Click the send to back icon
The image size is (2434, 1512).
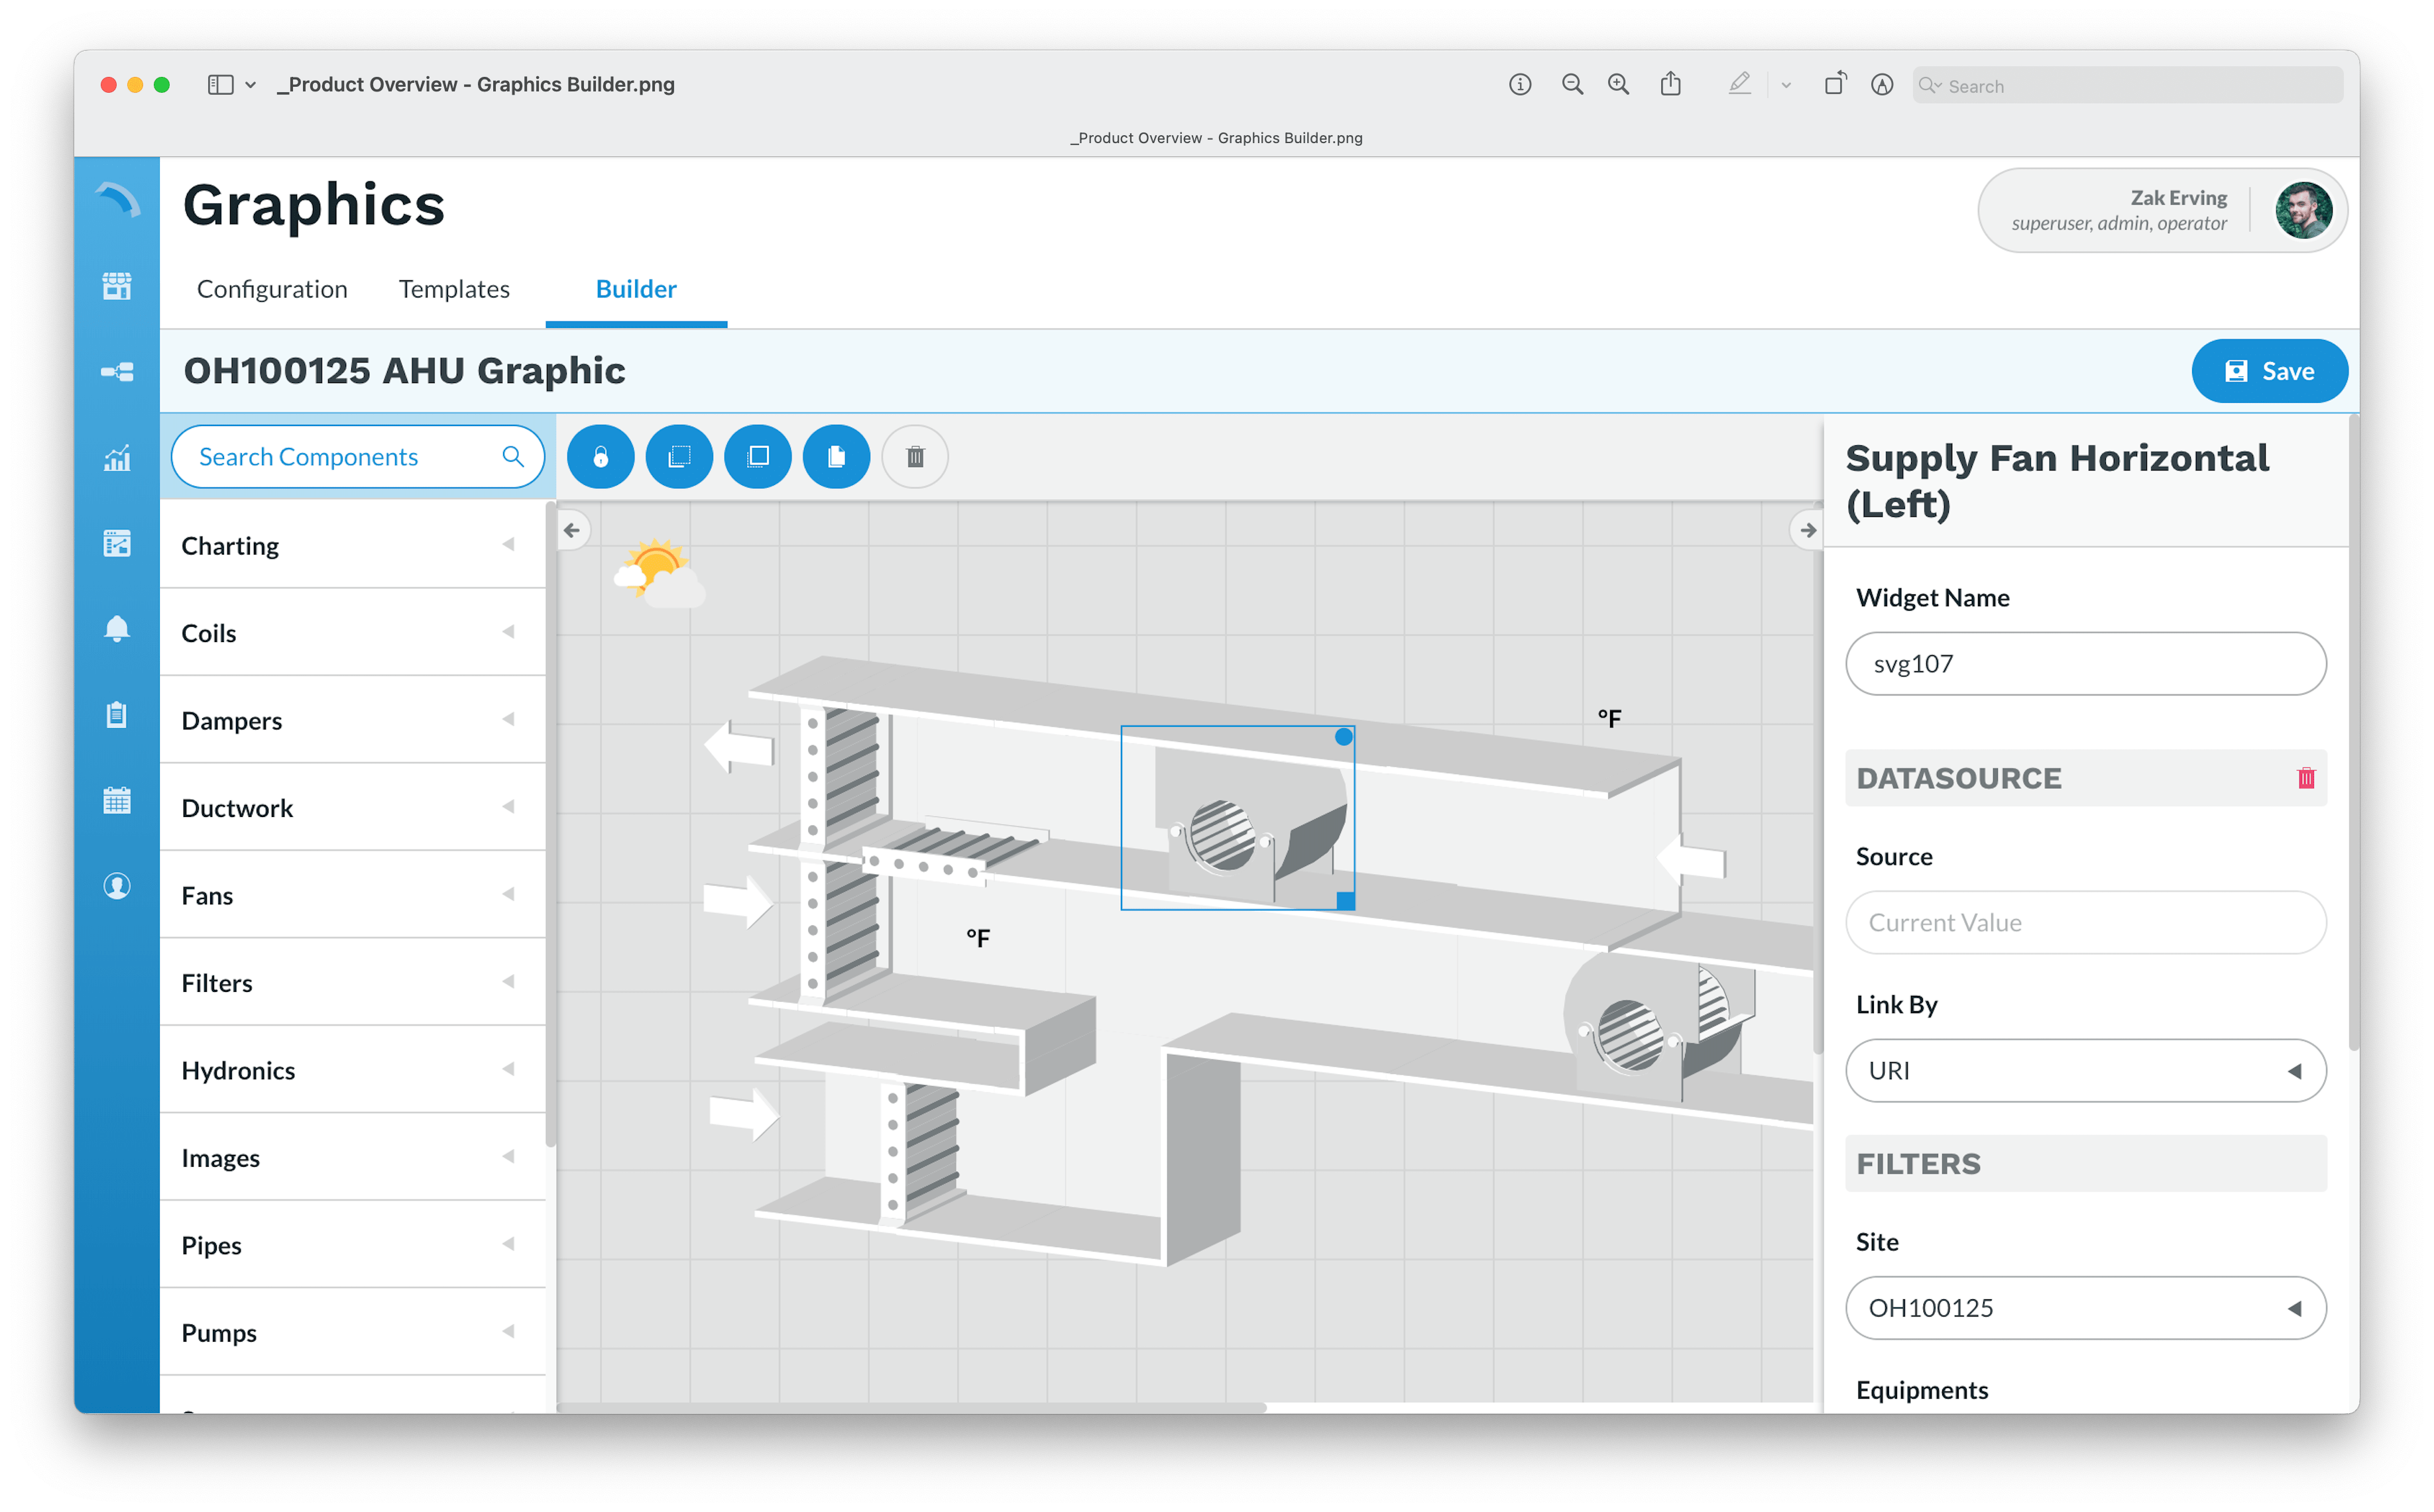point(679,457)
